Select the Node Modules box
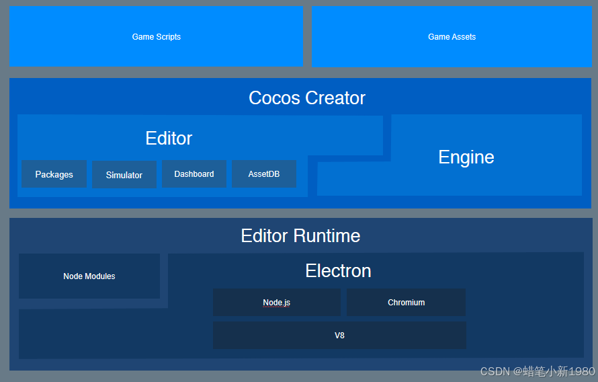This screenshot has width=598, height=382. point(89,276)
